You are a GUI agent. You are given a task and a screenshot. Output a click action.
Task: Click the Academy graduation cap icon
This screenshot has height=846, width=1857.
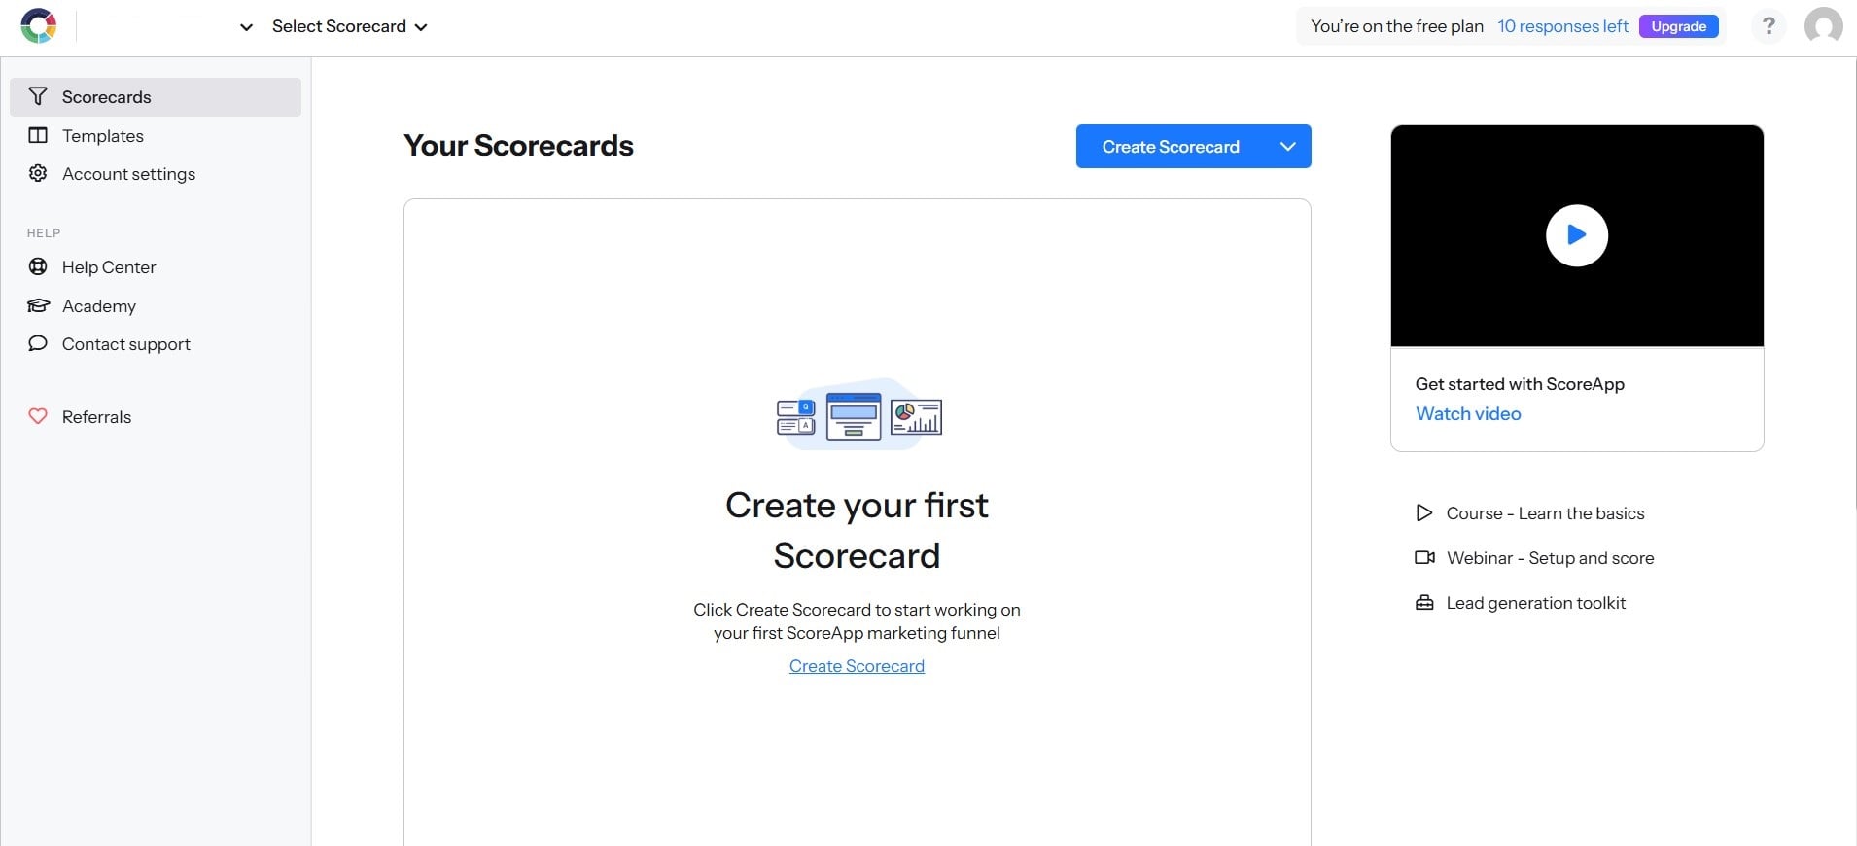38,305
